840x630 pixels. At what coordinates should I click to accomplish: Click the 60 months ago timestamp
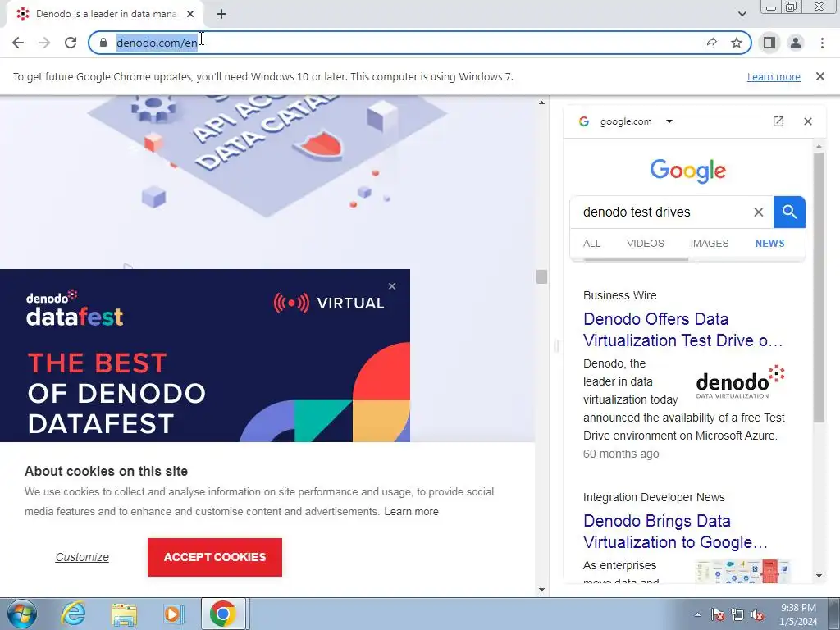point(621,454)
